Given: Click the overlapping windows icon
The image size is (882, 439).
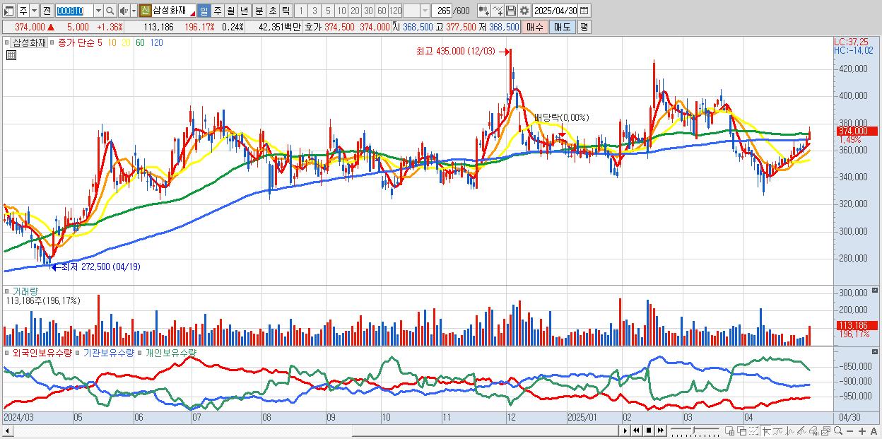Looking at the screenshot, I should [x=742, y=431].
